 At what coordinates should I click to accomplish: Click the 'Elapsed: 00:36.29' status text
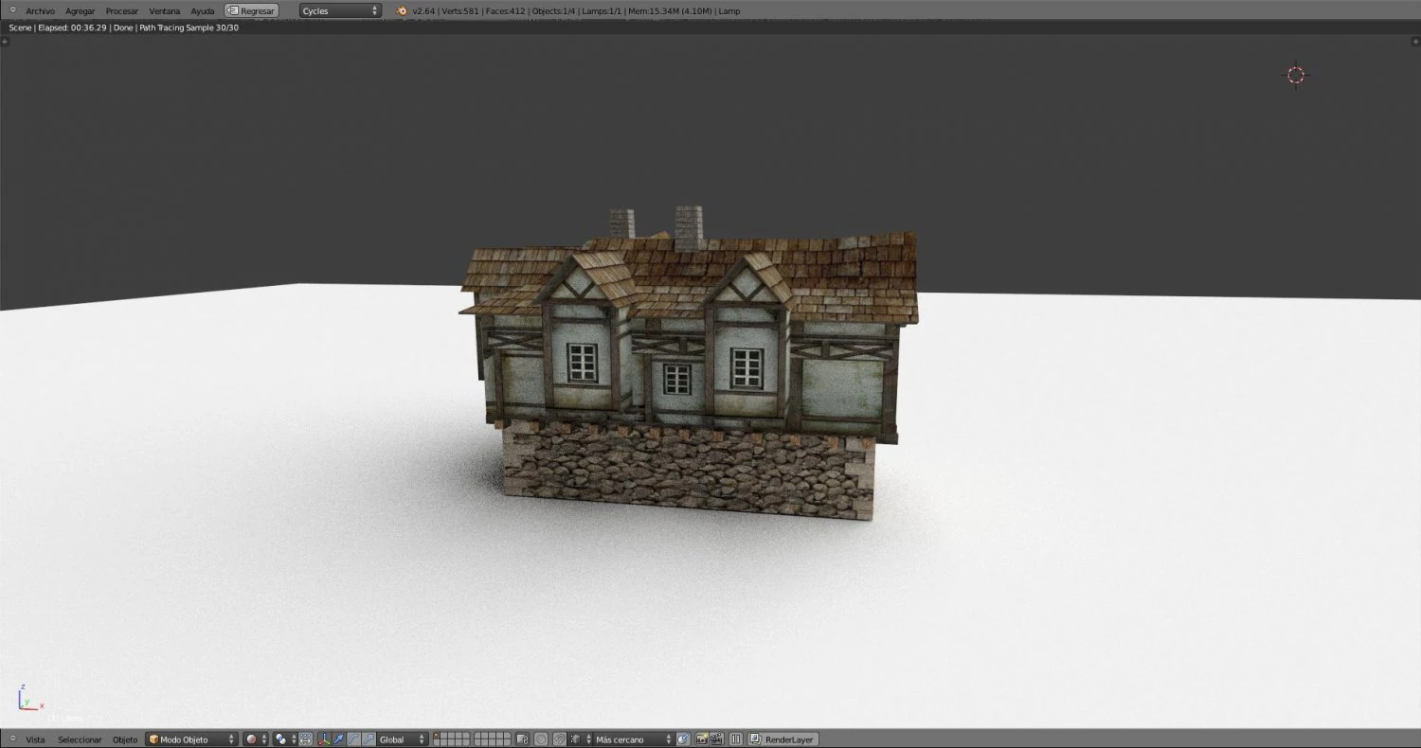pos(72,27)
